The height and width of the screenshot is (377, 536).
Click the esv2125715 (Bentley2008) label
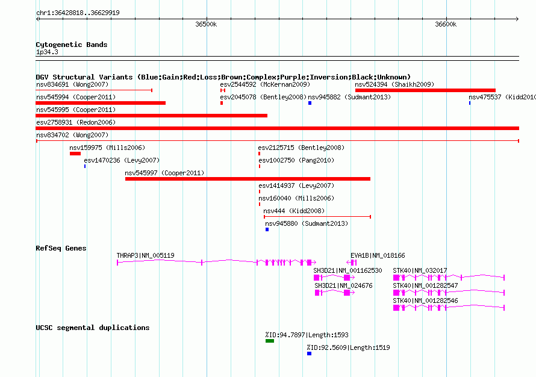[301, 148]
